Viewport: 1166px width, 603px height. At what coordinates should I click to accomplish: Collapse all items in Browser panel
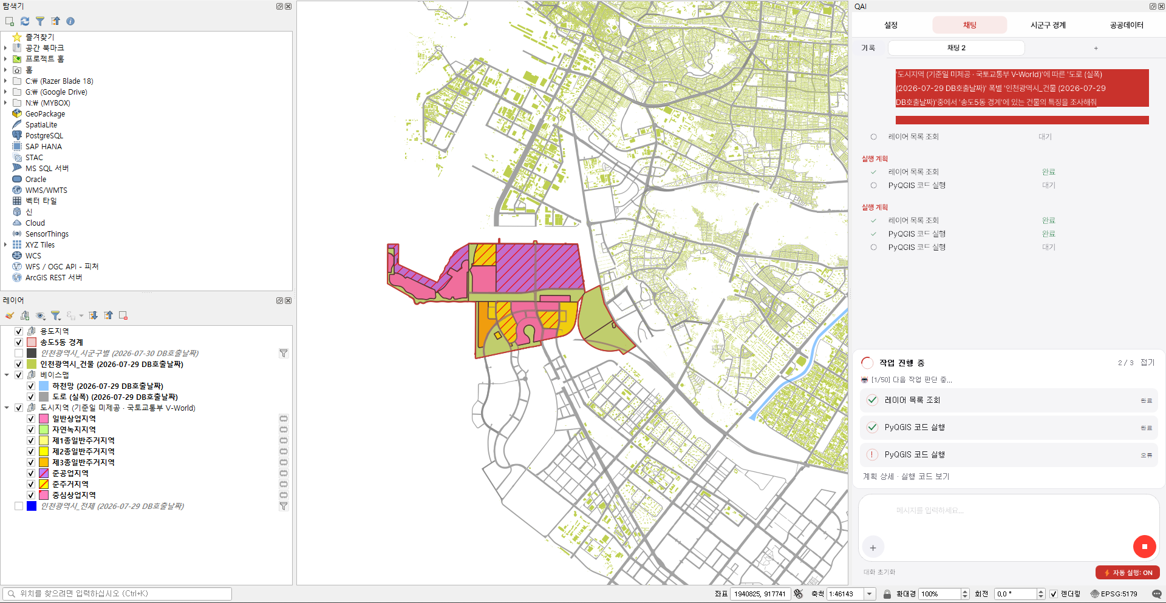pyautogui.click(x=55, y=21)
